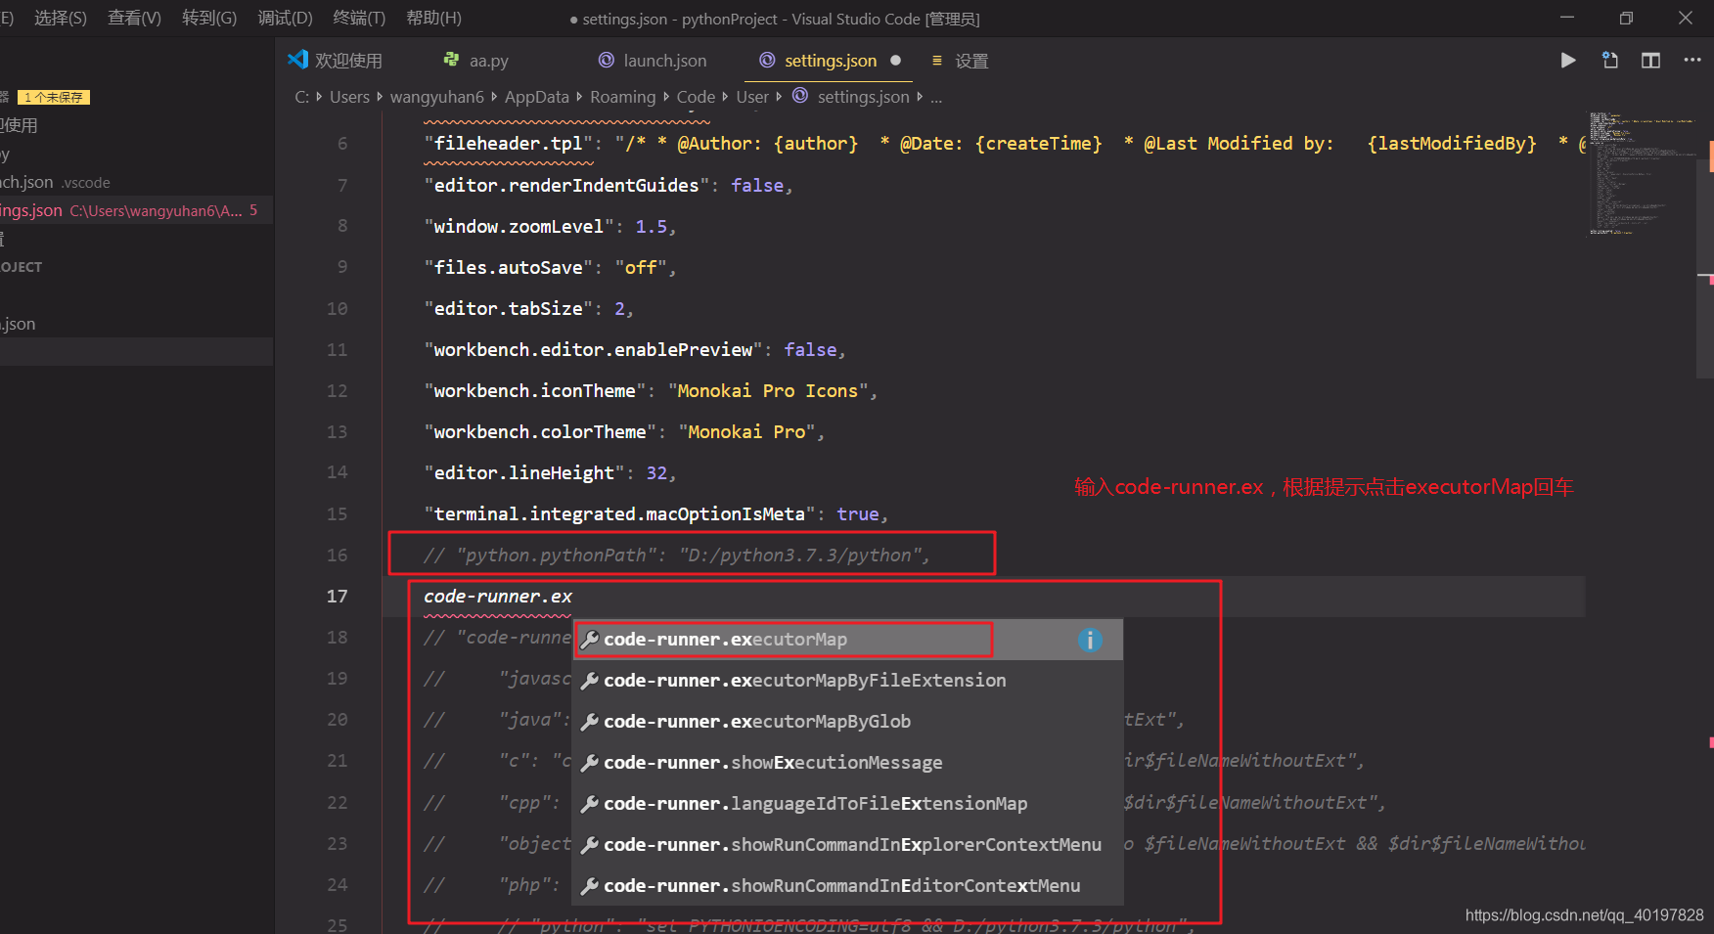Click the VS Code icon on the 欢迎使用 tab
The height and width of the screenshot is (934, 1714).
point(297,60)
